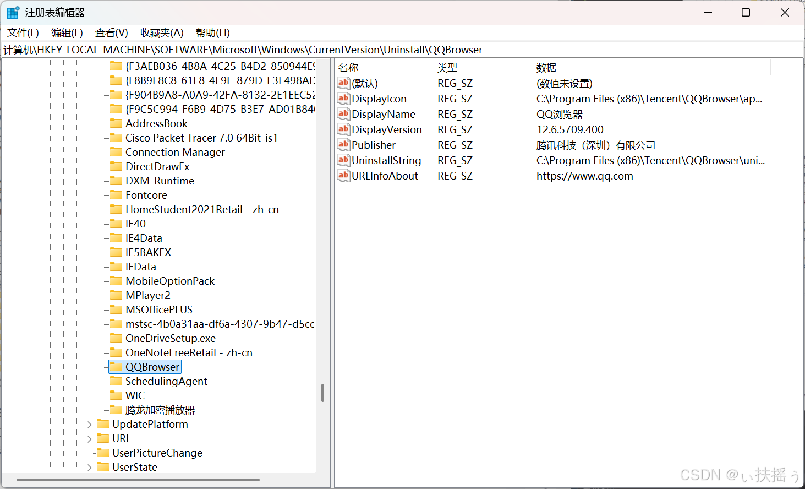
Task: Open the 查看(V) view menu
Action: tap(111, 33)
